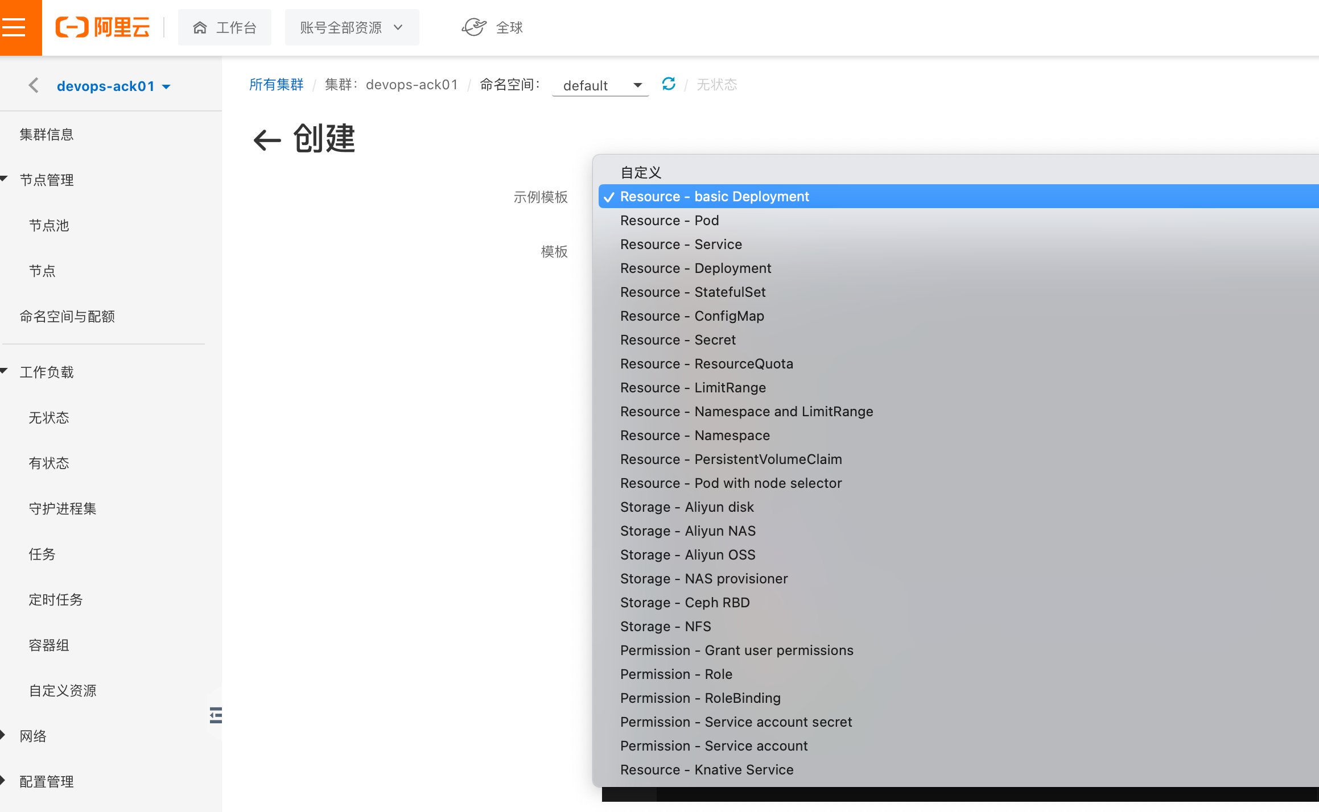The width and height of the screenshot is (1319, 812).
Task: Expand the devops-ack01 cluster switcher
Action: click(x=114, y=86)
